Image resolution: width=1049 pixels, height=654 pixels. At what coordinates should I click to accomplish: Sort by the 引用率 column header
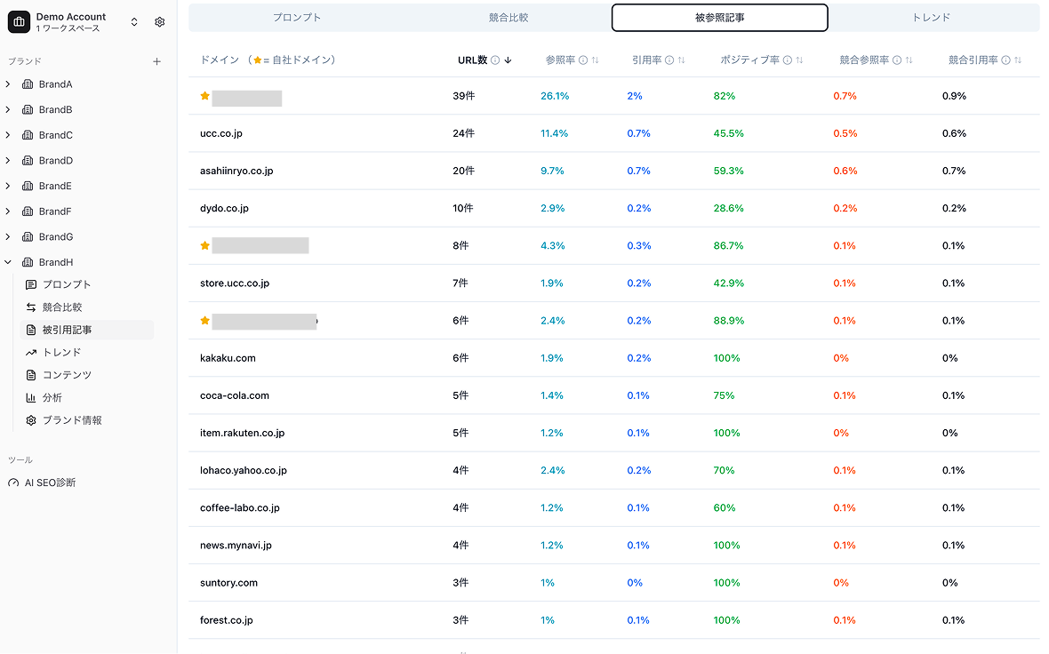(646, 60)
